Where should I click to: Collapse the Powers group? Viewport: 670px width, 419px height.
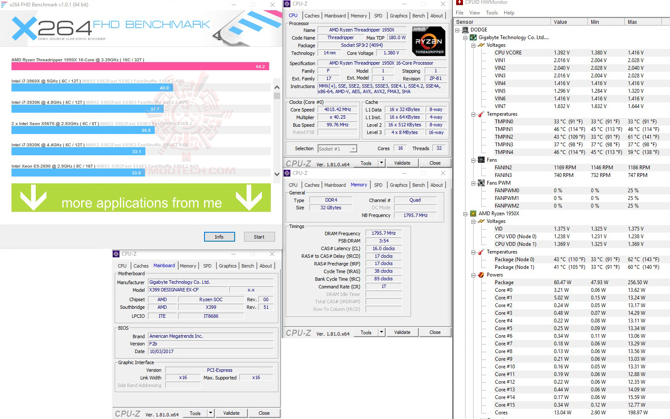473,275
